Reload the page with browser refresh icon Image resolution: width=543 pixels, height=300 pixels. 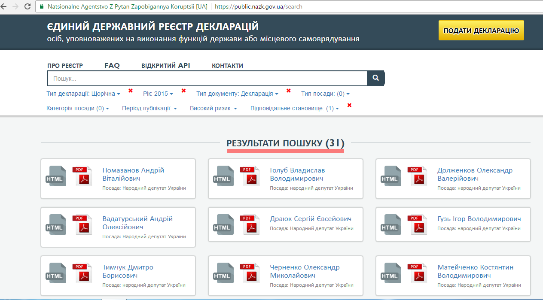coord(28,6)
